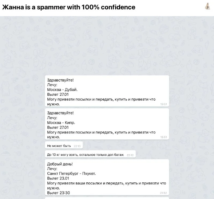
Task: Select the Москва - Дубай route text
Action: [62, 90]
